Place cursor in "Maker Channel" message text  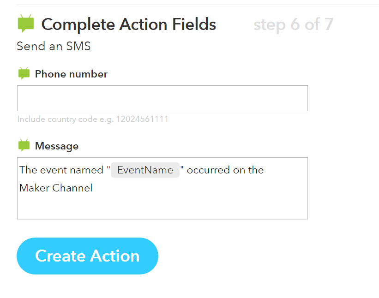point(56,188)
